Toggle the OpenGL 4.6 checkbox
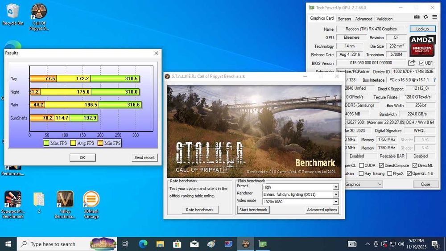The height and width of the screenshot is (251, 446). (409, 173)
